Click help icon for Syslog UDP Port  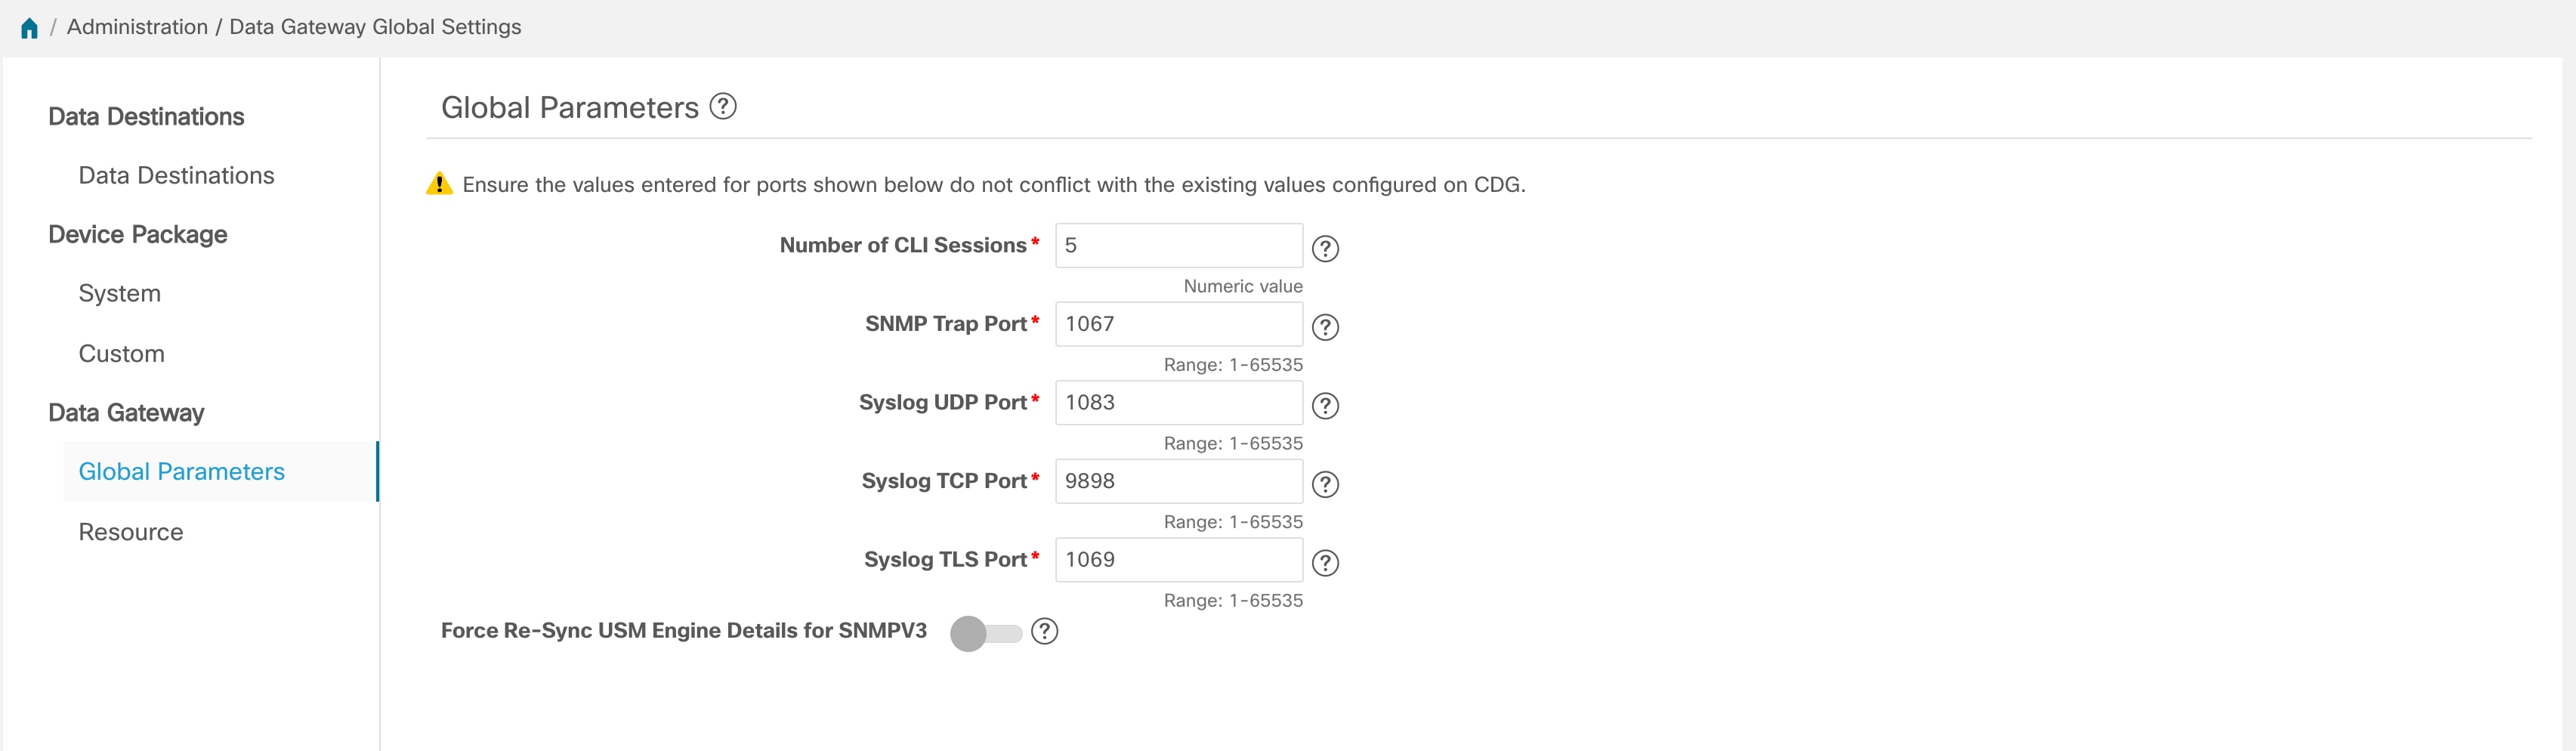pyautogui.click(x=1325, y=405)
